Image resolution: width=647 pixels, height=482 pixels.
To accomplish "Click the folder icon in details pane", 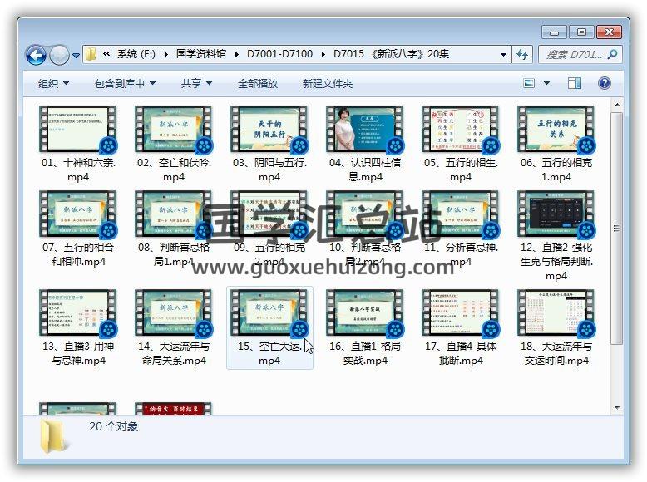I will click(x=54, y=436).
